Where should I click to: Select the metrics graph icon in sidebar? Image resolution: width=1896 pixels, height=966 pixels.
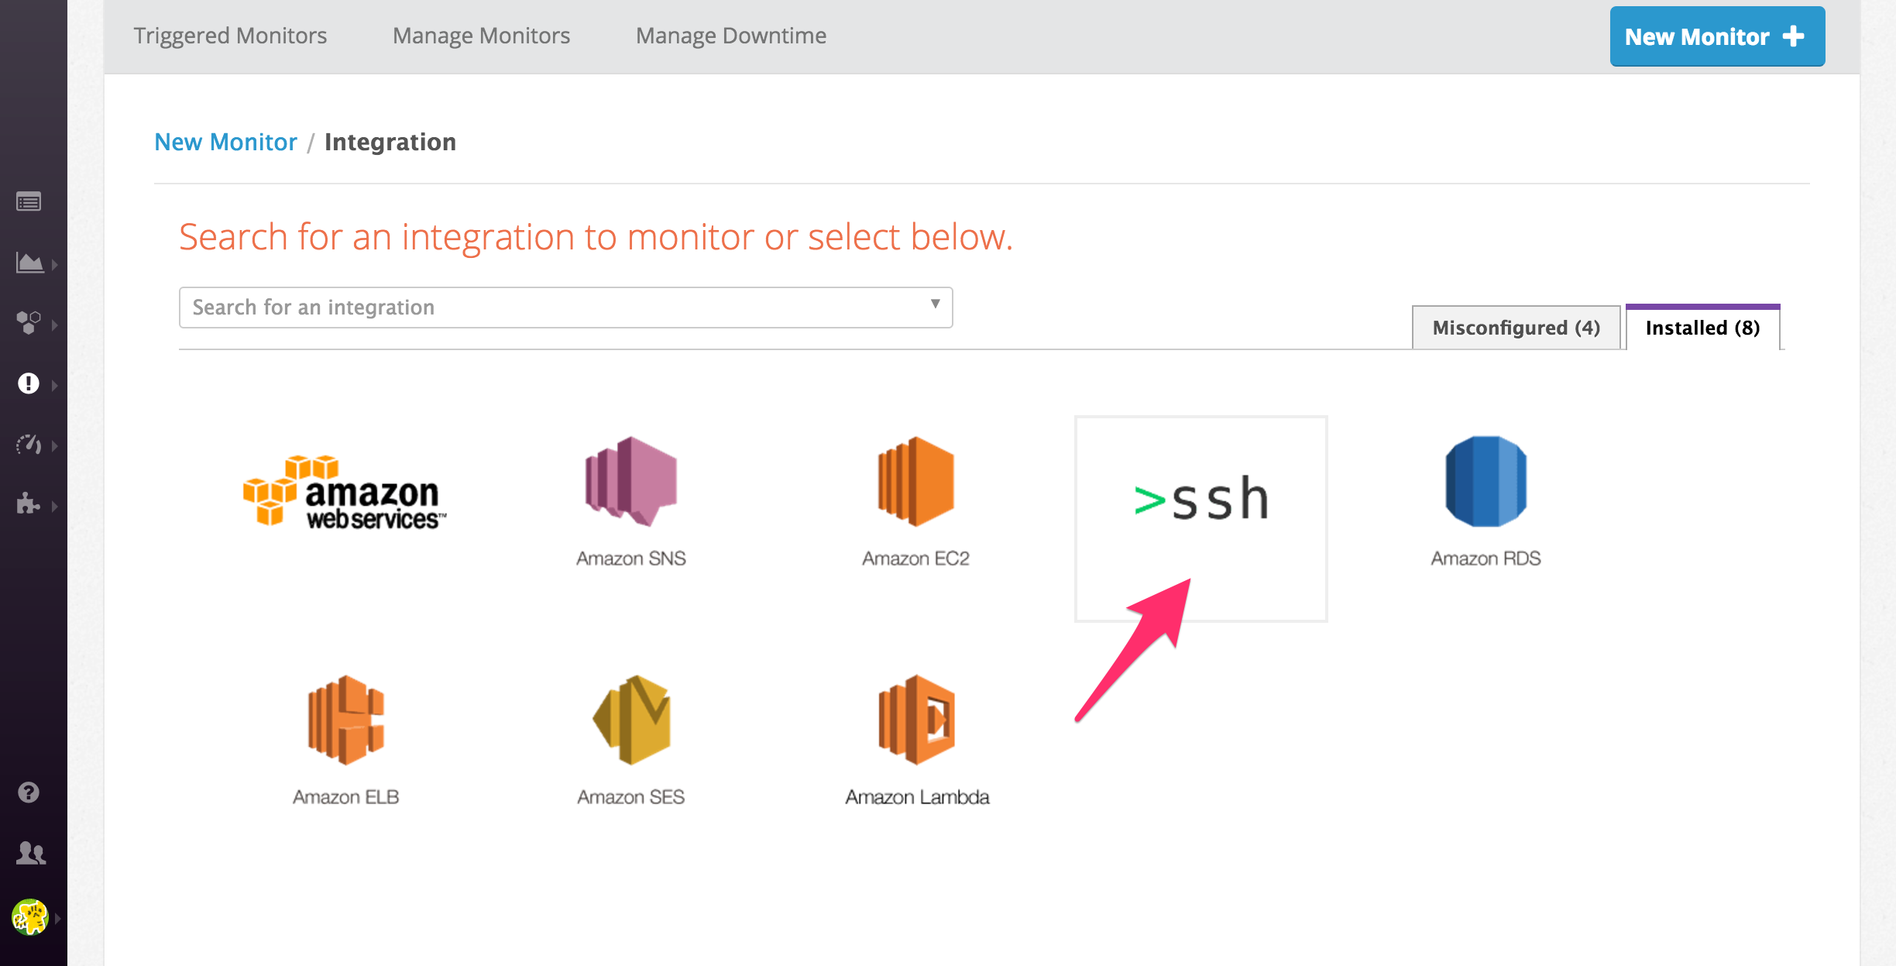tap(29, 263)
